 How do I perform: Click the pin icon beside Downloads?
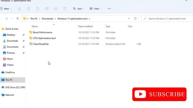(x=24, y=41)
